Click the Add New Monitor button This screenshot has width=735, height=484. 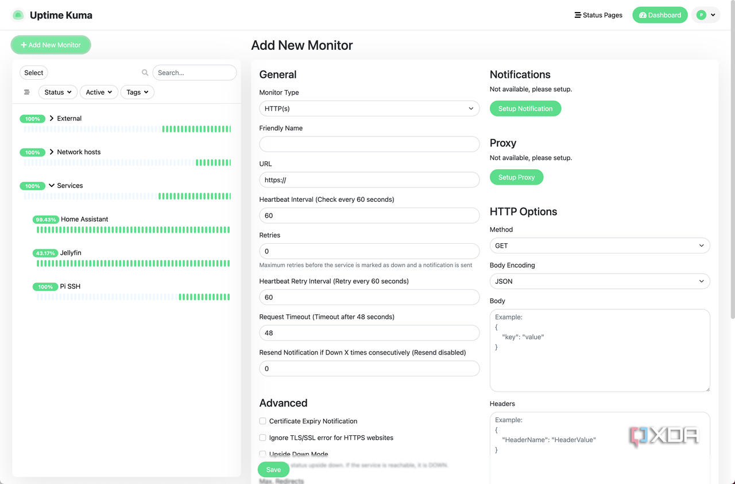51,45
